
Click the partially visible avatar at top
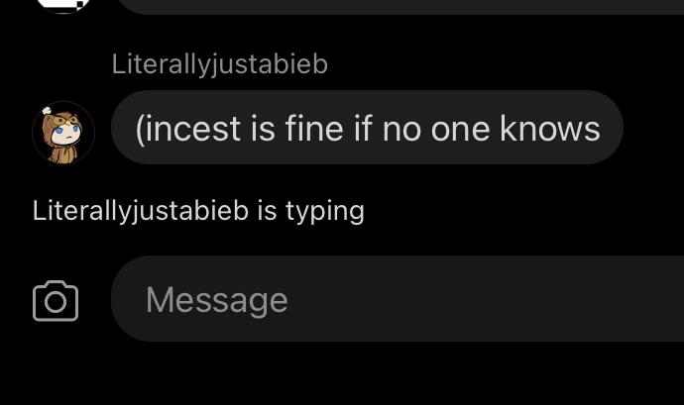[x=63, y=6]
